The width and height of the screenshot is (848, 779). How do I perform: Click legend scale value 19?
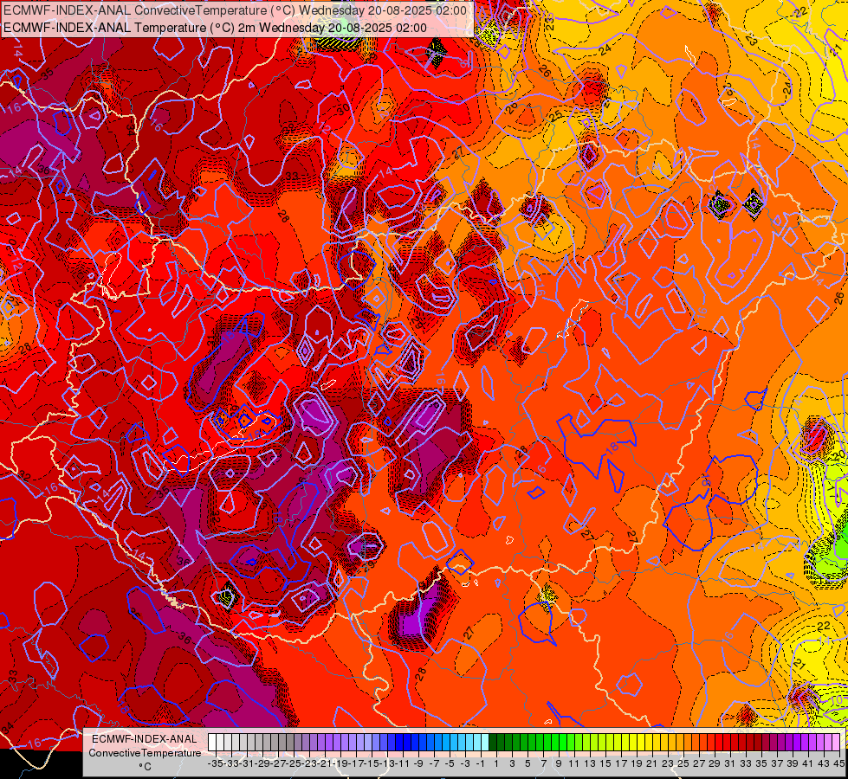637,763
